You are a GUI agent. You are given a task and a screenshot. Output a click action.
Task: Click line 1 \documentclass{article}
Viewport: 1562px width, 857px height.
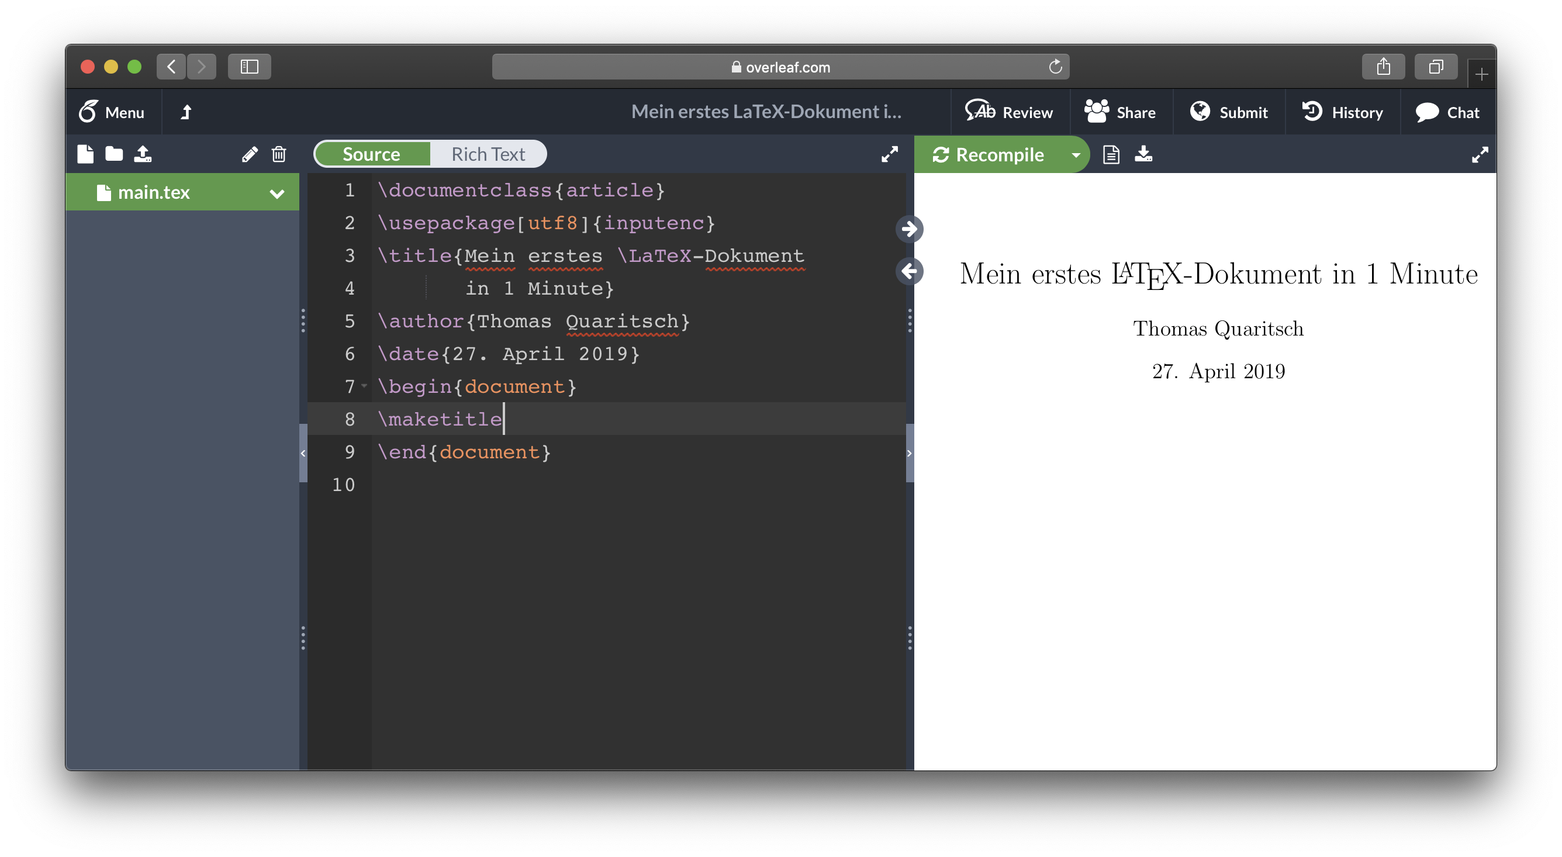521,191
